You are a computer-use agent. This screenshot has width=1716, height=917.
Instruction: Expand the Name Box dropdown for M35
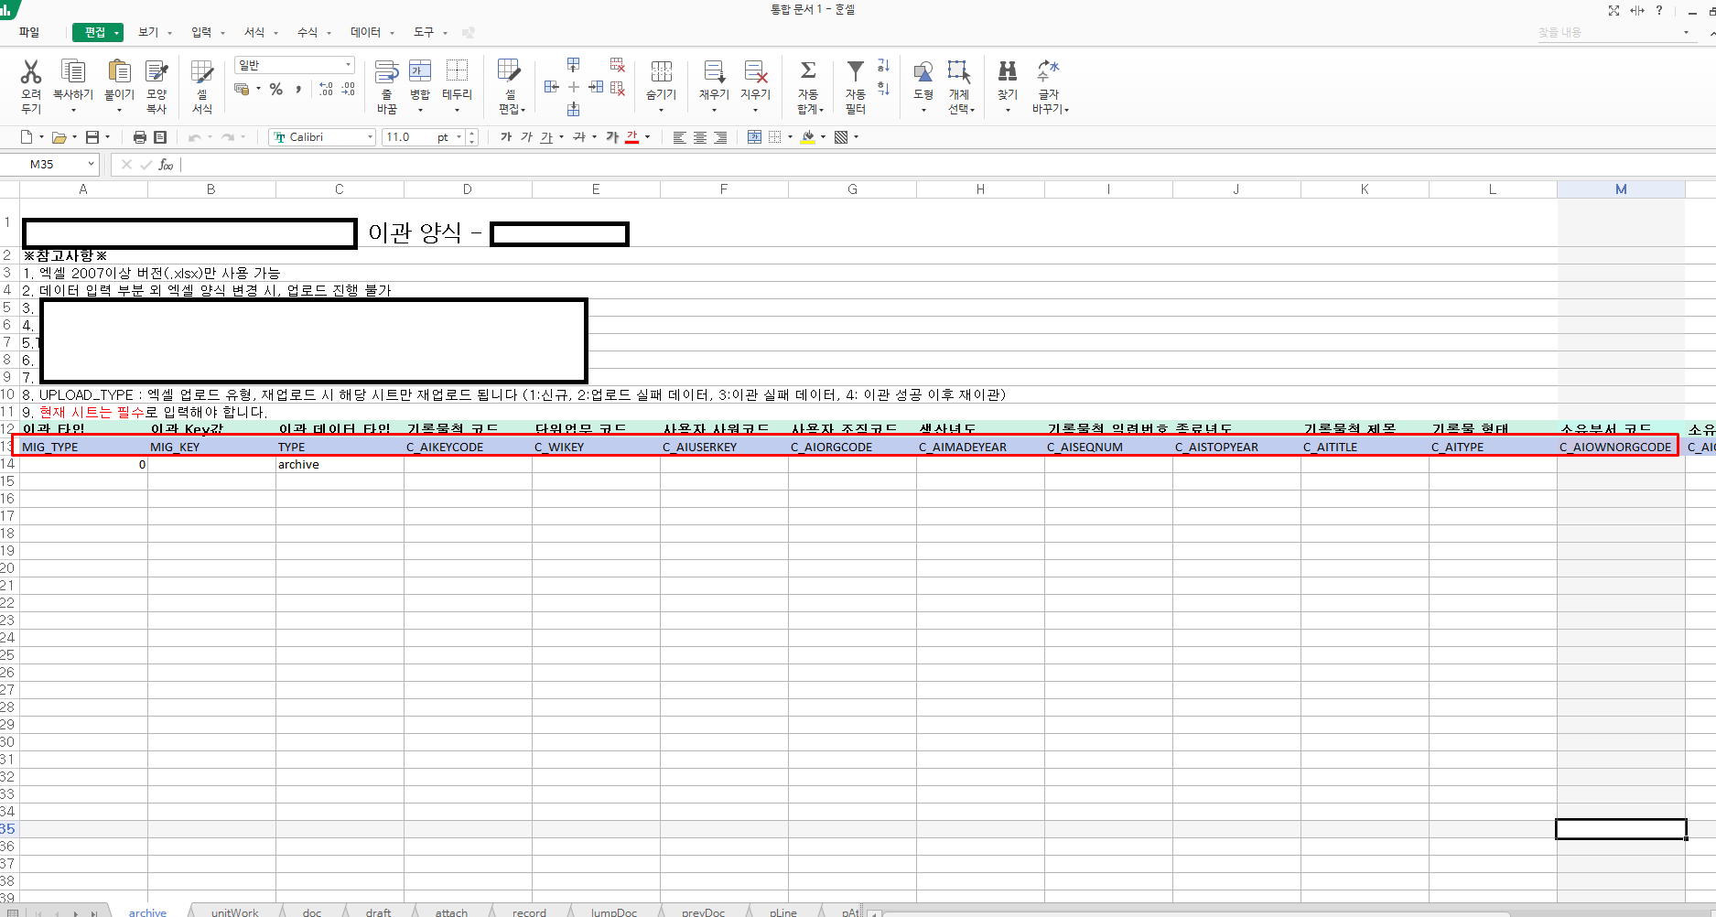91,165
